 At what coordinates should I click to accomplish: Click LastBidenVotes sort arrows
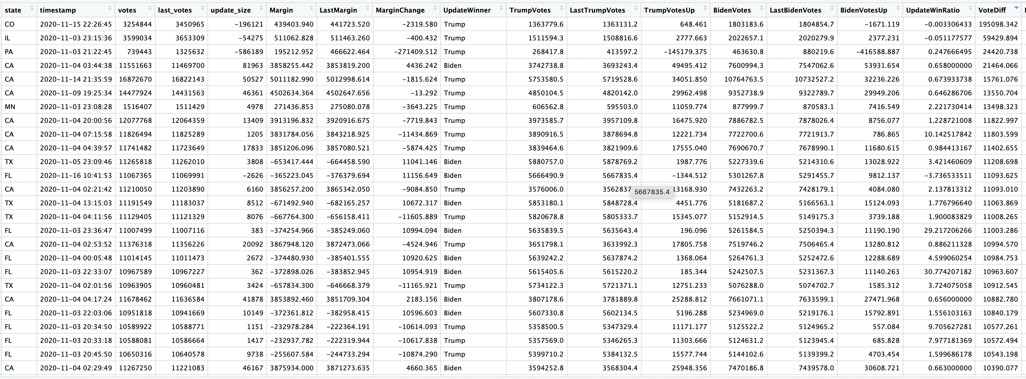tap(832, 8)
